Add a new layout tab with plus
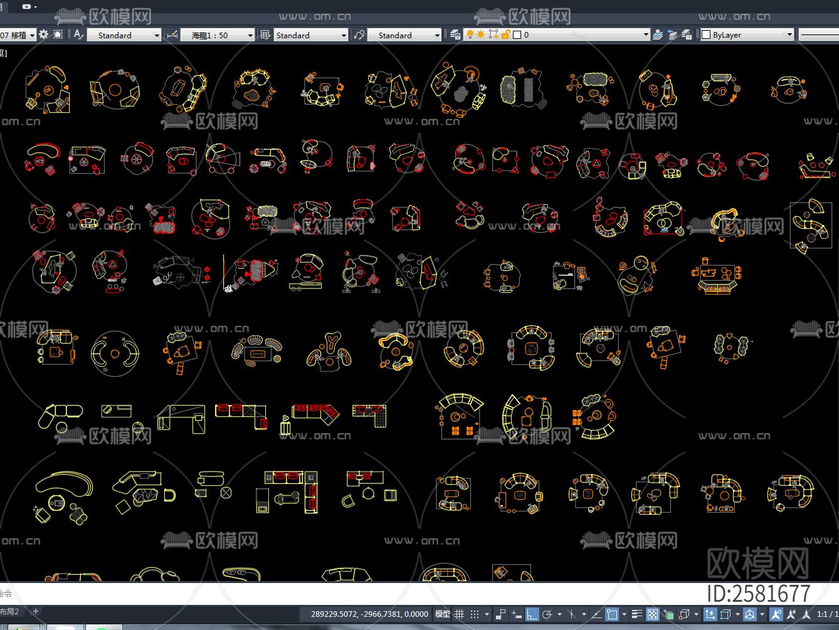839x630 pixels. pyautogui.click(x=36, y=611)
